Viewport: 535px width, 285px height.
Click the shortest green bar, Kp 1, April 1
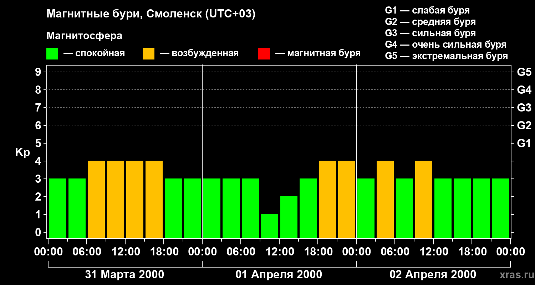coord(270,226)
